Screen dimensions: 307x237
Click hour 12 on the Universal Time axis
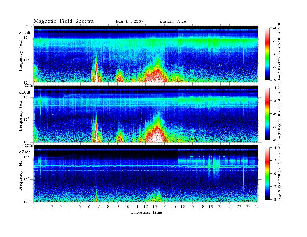coord(146,206)
